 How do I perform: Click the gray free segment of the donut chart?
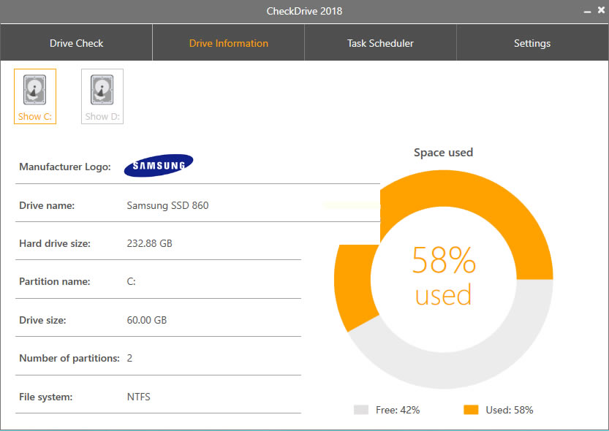click(x=468, y=365)
